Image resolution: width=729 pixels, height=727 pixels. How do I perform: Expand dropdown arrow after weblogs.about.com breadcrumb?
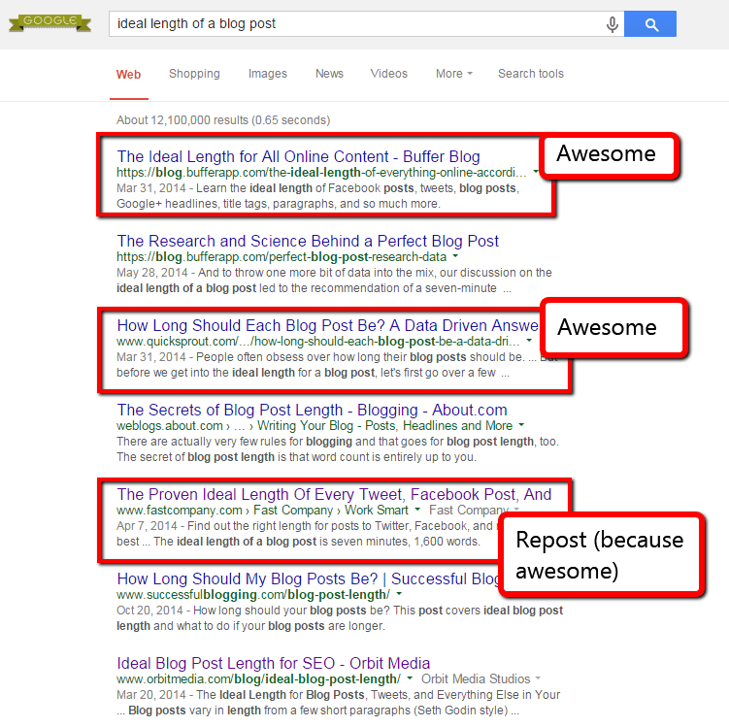[x=521, y=425]
